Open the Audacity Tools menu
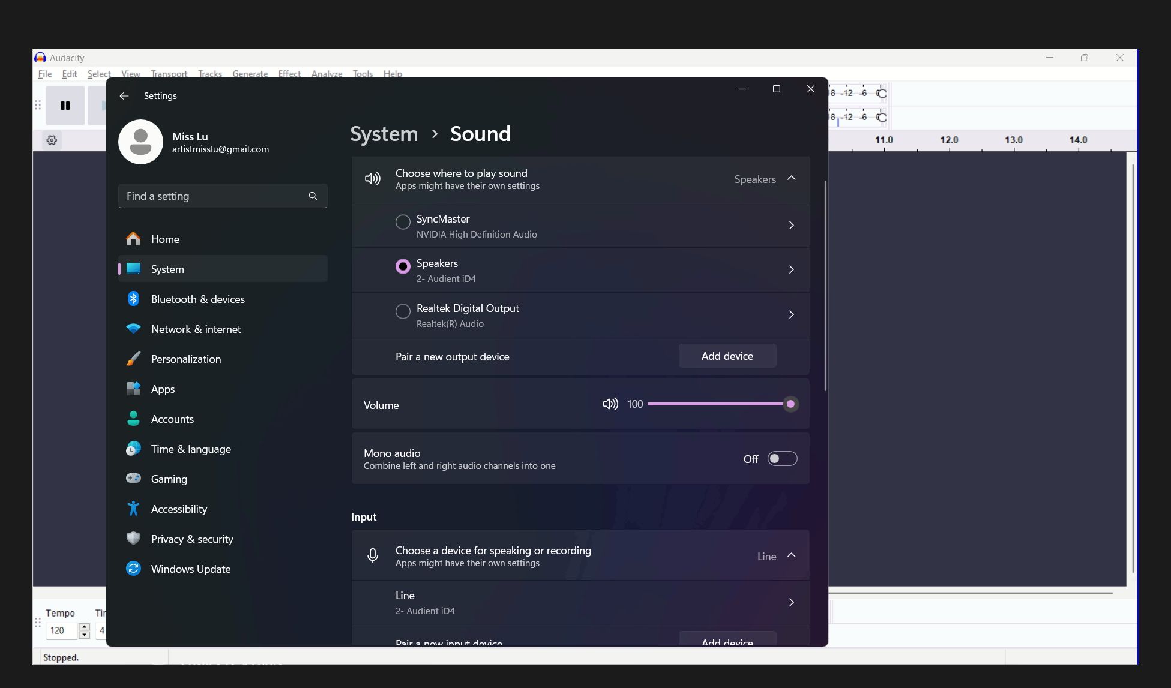The height and width of the screenshot is (688, 1171). click(363, 74)
